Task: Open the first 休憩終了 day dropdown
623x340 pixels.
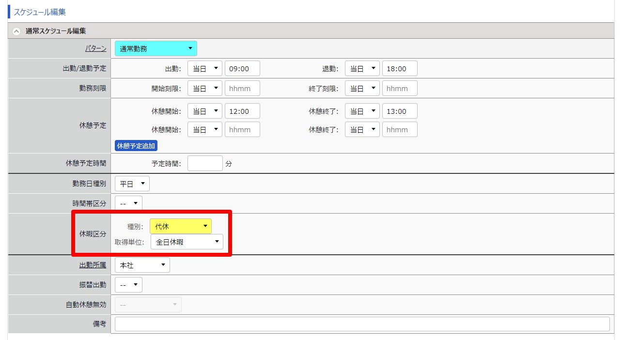Action: [362, 111]
